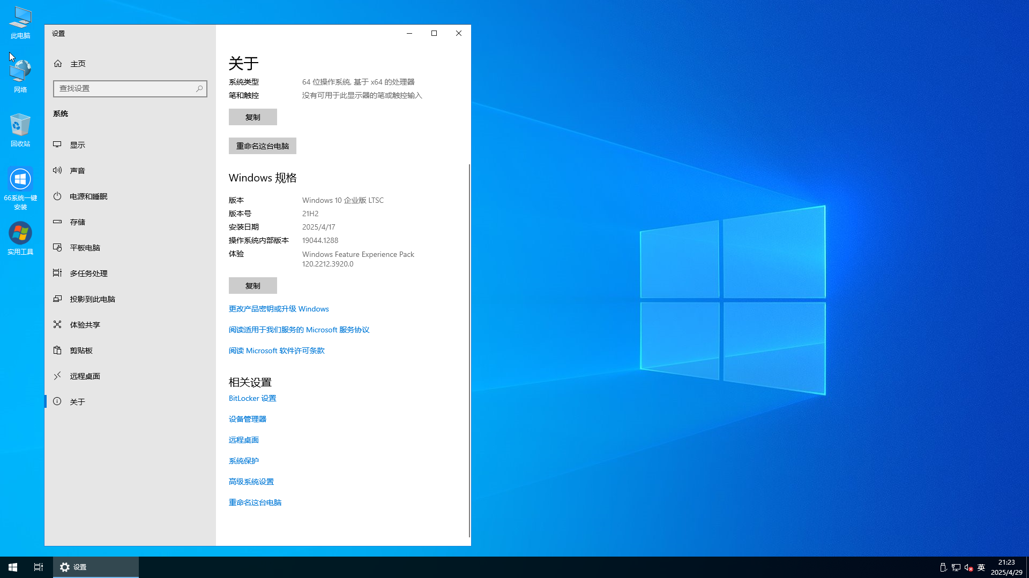Screen dimensions: 1029x578
Task: Select 剪贴板 clipboard icon in sidebar
Action: [57, 350]
